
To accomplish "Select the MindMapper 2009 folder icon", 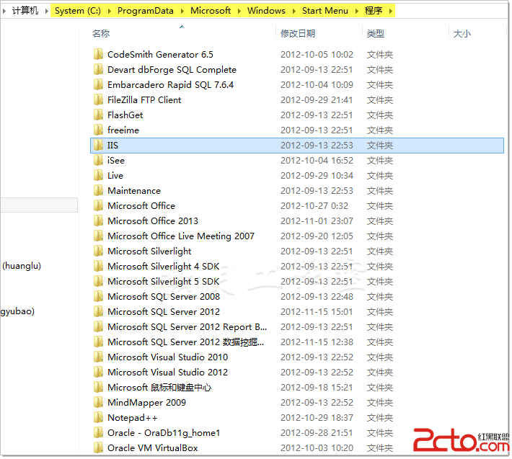I will [98, 403].
